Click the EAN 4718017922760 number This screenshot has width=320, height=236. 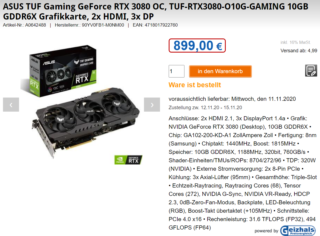(x=155, y=25)
